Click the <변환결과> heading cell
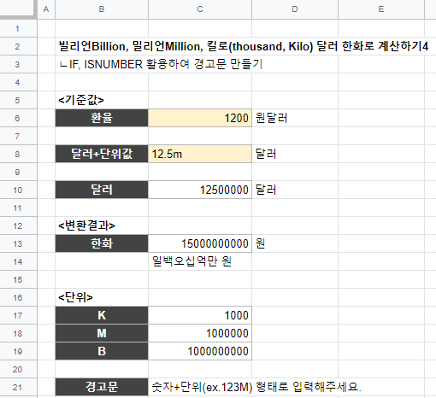 [x=86, y=225]
